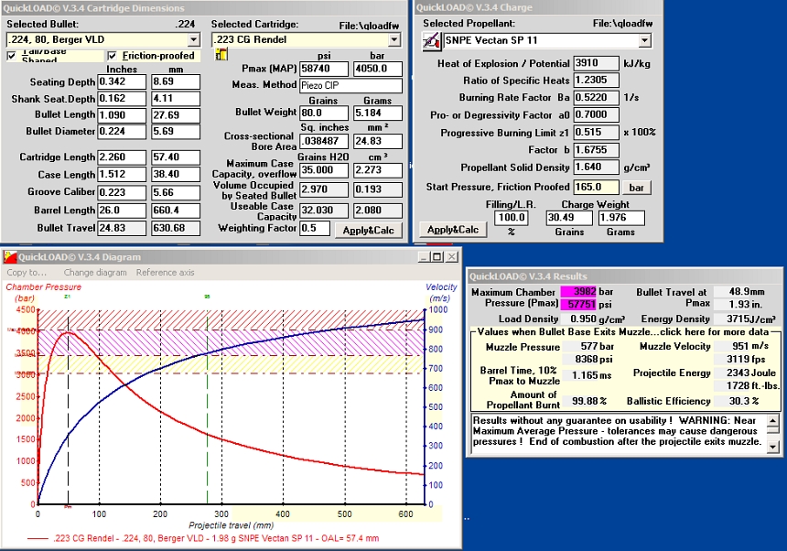Viewport: 787px width, 551px height.
Task: Click the Bullet Travel mm field
Action: (x=176, y=228)
